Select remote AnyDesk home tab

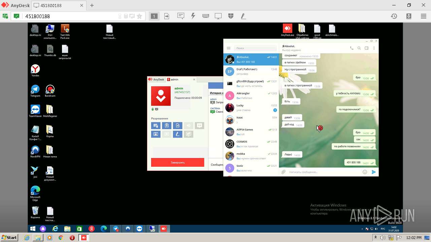(156, 79)
